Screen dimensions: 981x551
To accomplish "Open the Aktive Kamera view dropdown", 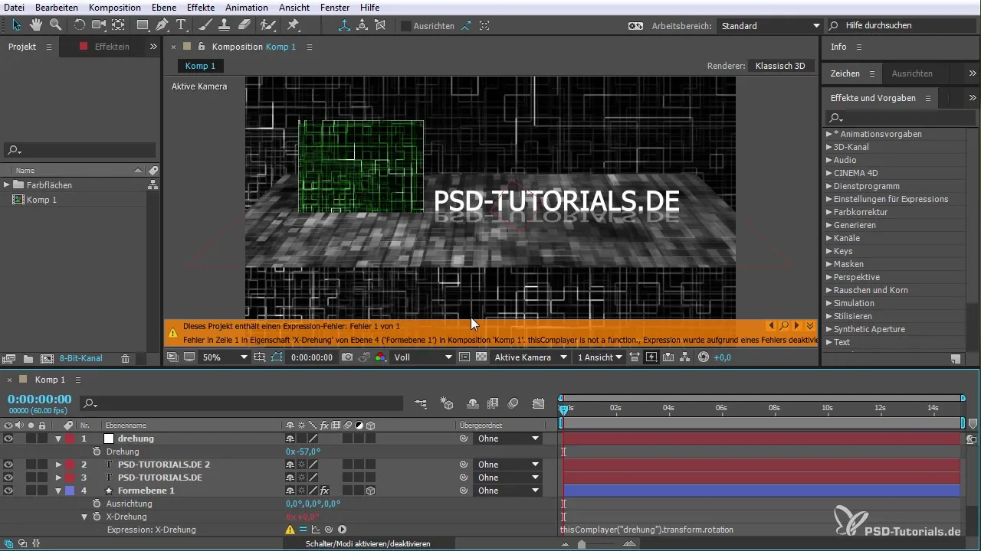I will (530, 357).
